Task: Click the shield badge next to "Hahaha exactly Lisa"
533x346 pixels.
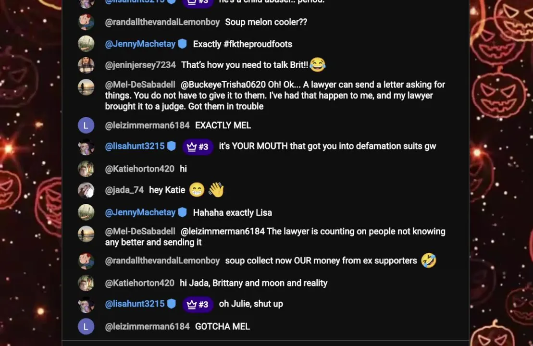Action: click(182, 212)
